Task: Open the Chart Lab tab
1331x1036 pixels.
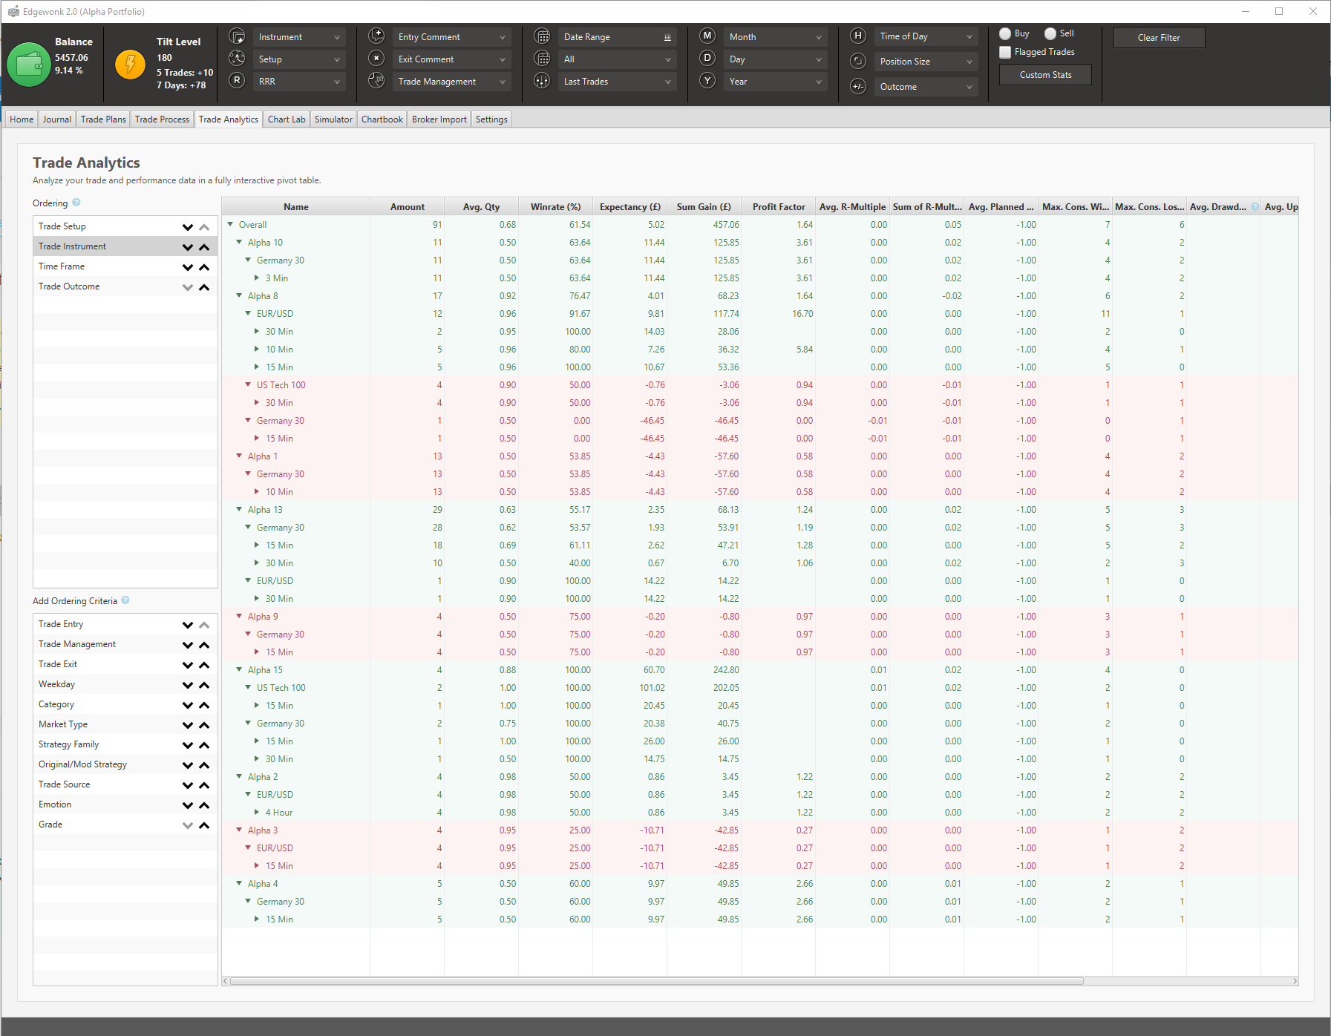Action: point(287,119)
